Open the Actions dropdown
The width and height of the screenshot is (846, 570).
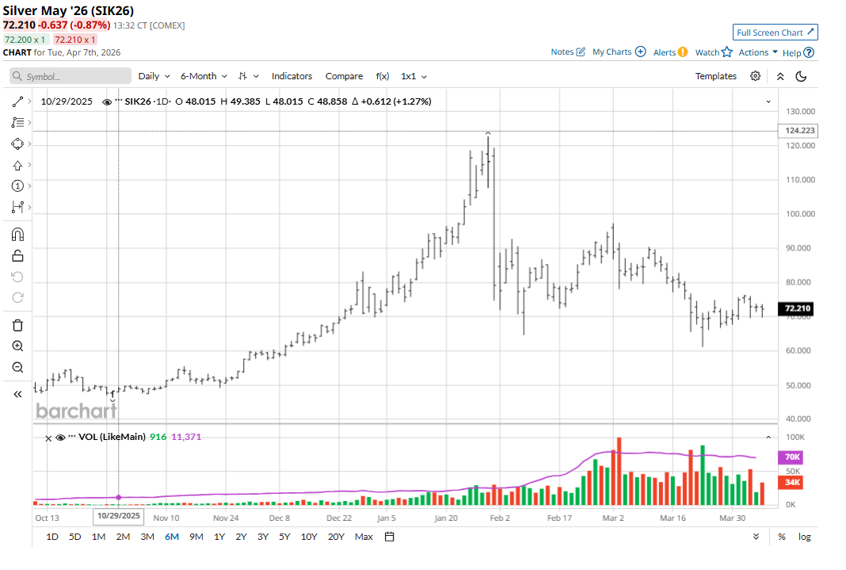[758, 52]
